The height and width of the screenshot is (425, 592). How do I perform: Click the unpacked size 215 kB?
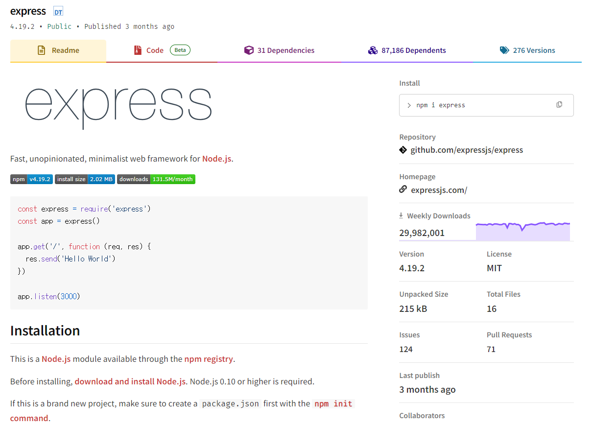pyautogui.click(x=413, y=309)
